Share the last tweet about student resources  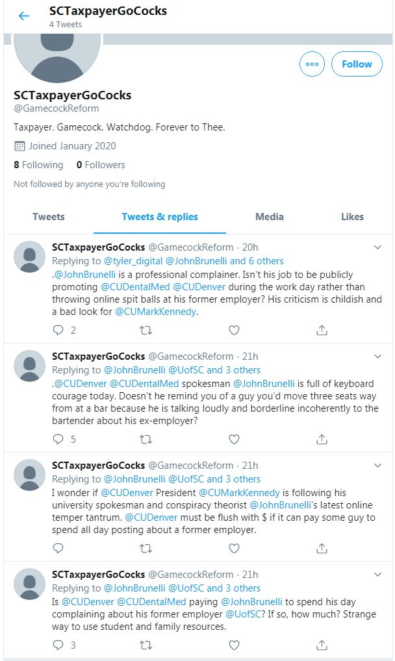point(322,645)
